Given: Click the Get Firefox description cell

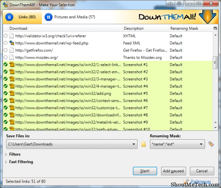Looking at the screenshot, I should click(145, 50).
